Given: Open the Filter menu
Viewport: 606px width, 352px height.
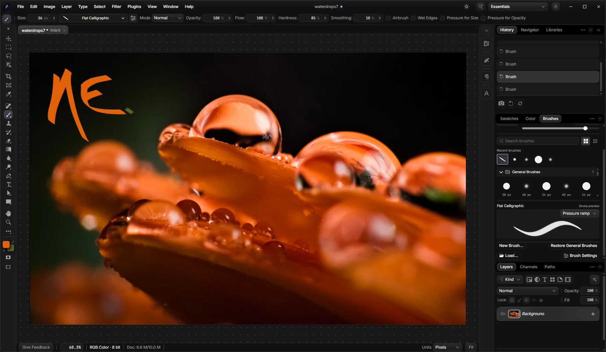Looking at the screenshot, I should (116, 7).
